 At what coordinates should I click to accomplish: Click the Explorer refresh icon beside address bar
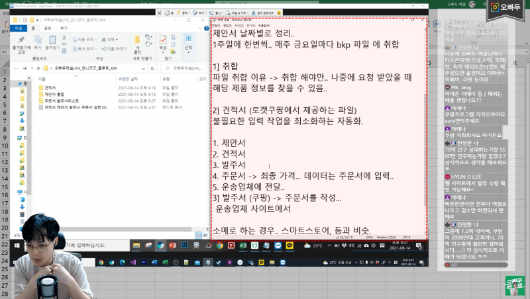pos(153,69)
